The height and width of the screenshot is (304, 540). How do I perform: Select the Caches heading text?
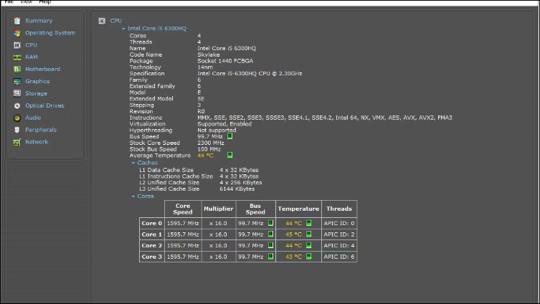[x=148, y=163]
